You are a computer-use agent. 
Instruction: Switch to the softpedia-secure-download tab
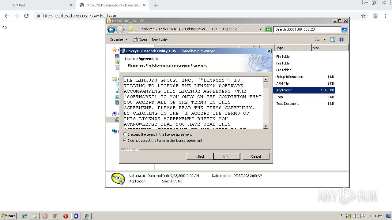(112, 5)
